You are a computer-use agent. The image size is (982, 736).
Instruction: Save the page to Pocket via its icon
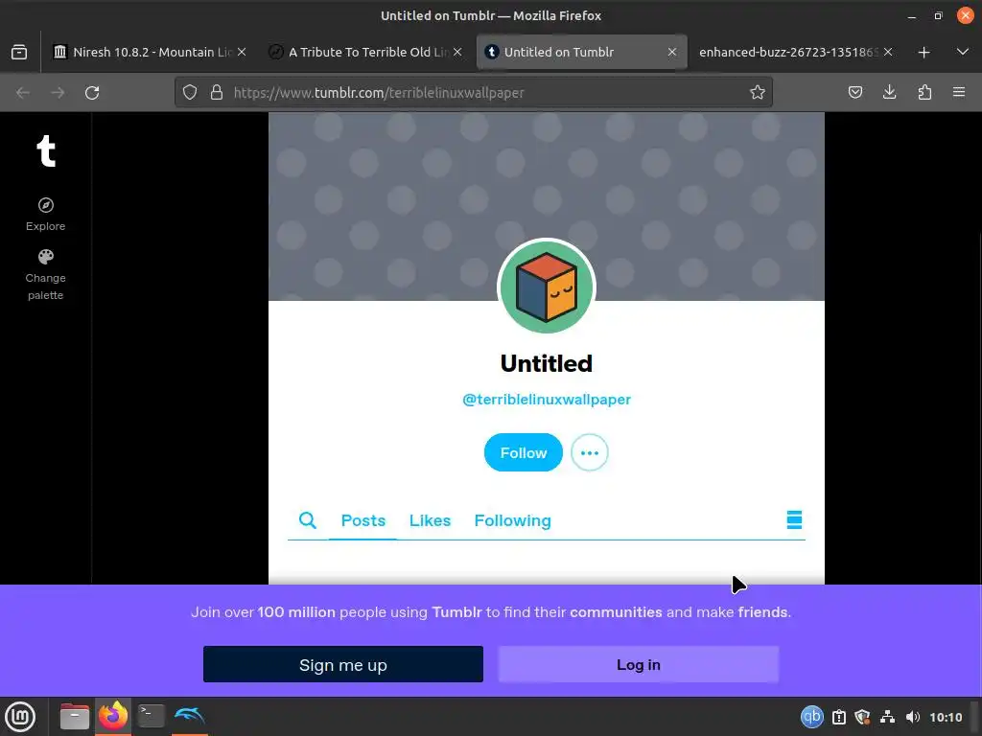[854, 93]
